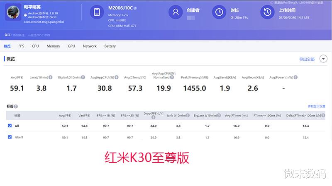Open the Memory tab
Screen dimensions: 332x186
(54, 46)
